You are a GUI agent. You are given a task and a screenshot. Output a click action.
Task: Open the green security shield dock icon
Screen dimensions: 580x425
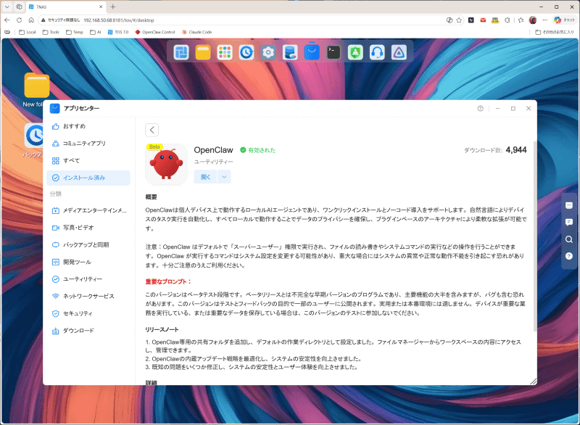[x=355, y=52]
